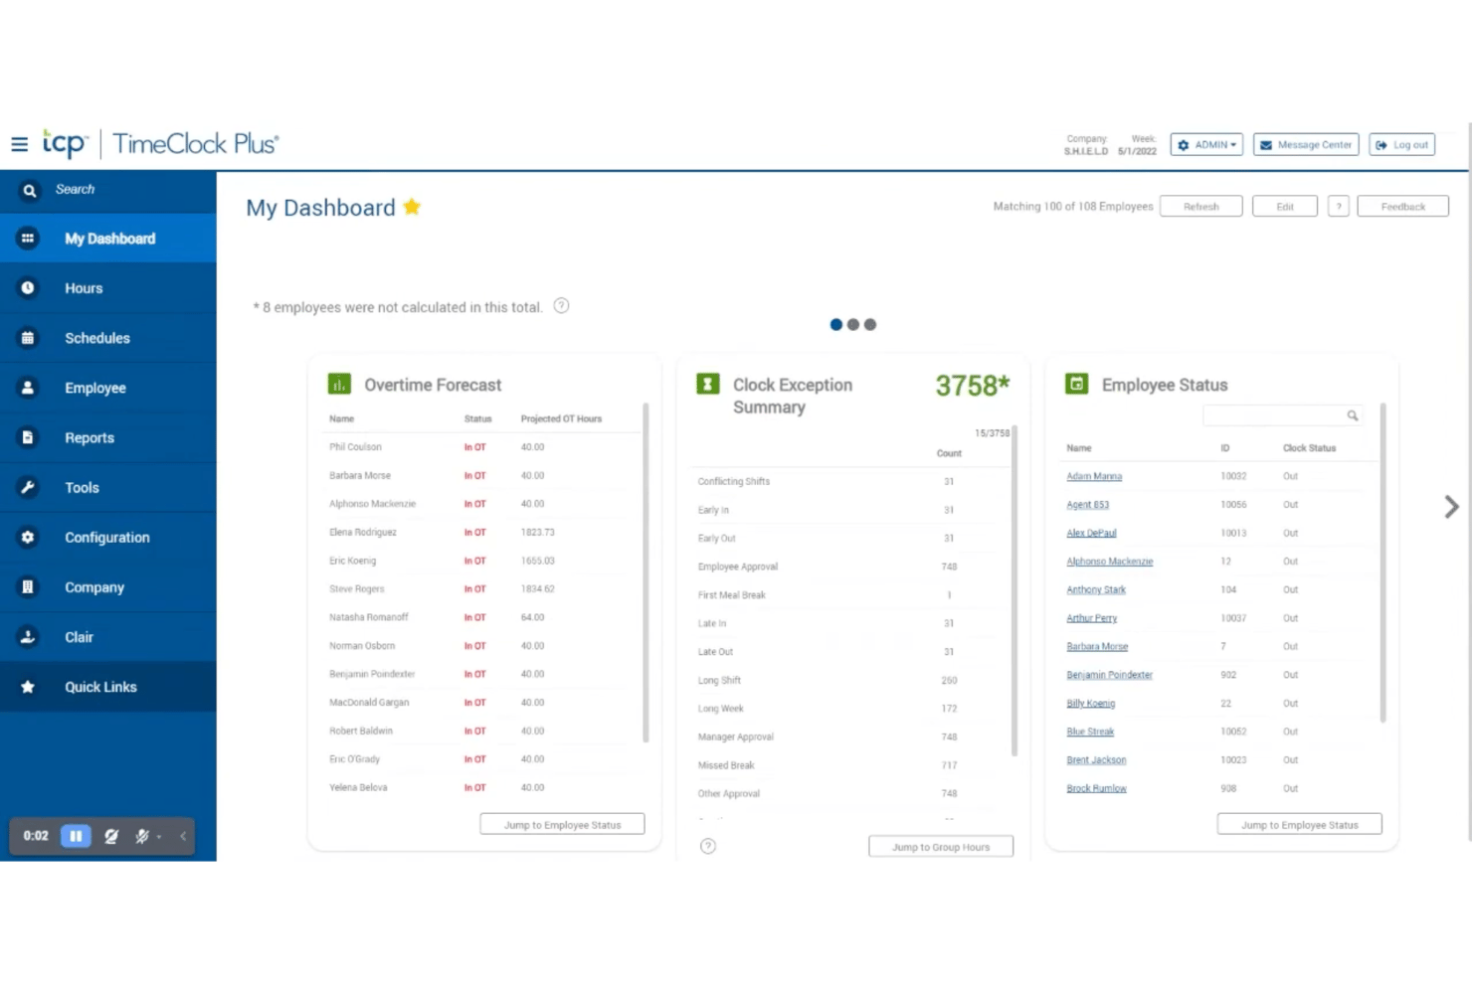1472x981 pixels.
Task: Click Jump to Employee Status in Employee Status widget
Action: pyautogui.click(x=1299, y=825)
